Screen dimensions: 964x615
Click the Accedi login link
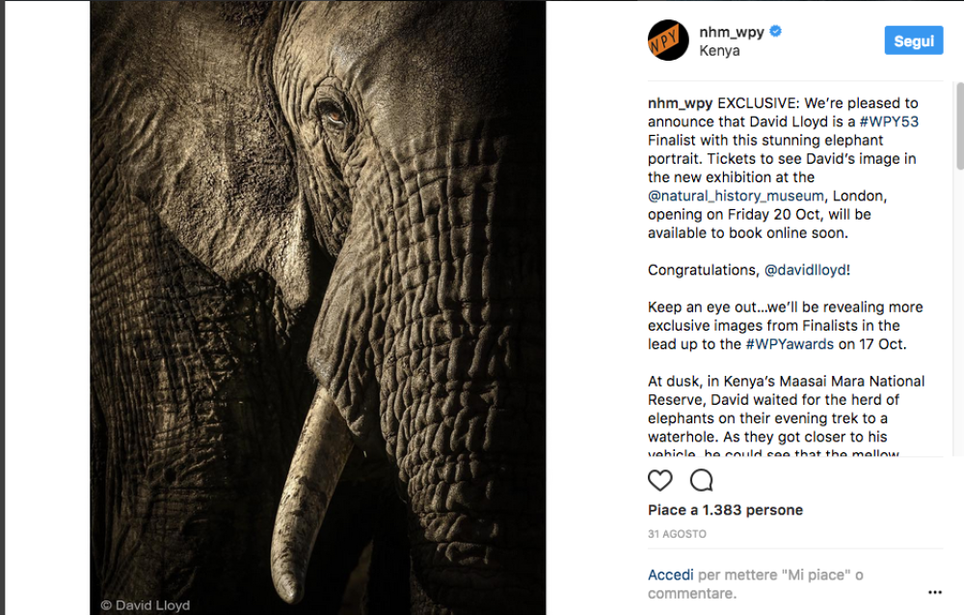pyautogui.click(x=670, y=575)
